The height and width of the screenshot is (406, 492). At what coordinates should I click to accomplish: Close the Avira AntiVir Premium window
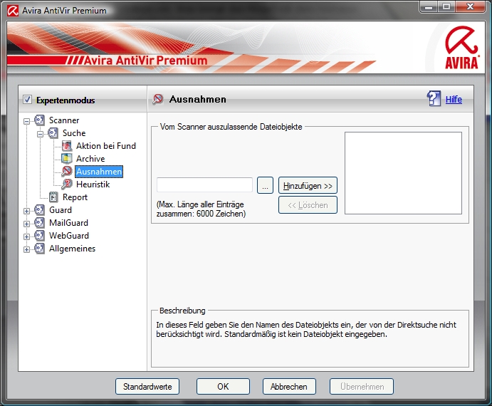[471, 6]
